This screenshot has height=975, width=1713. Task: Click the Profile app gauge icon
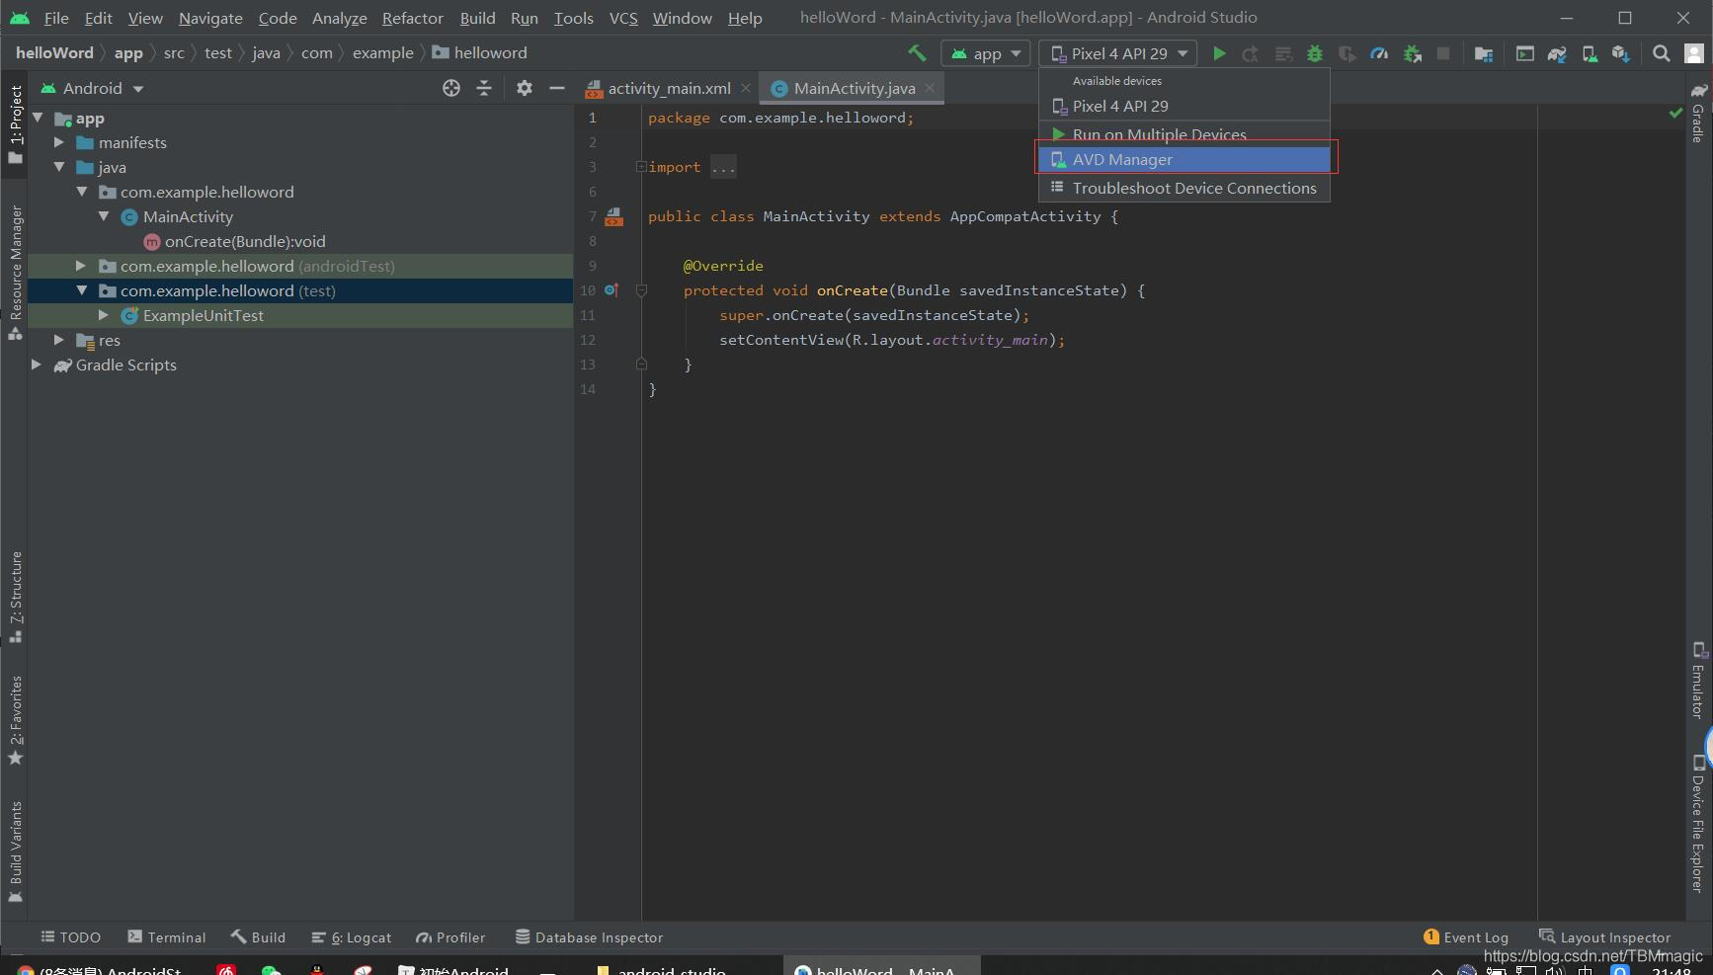(1379, 53)
